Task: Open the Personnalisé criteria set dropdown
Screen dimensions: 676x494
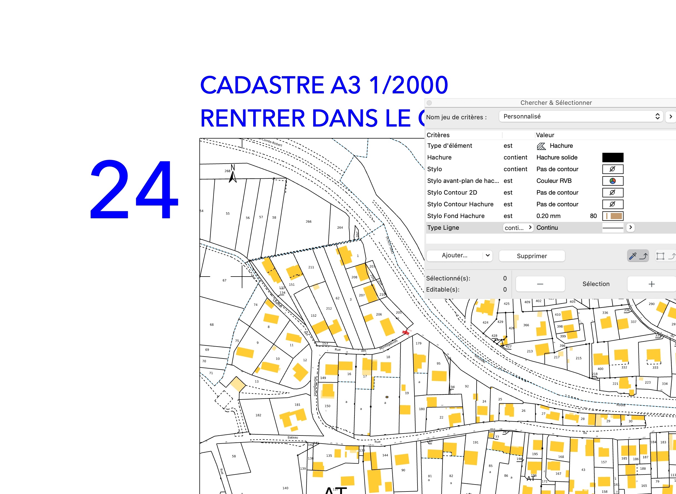Action: [581, 117]
